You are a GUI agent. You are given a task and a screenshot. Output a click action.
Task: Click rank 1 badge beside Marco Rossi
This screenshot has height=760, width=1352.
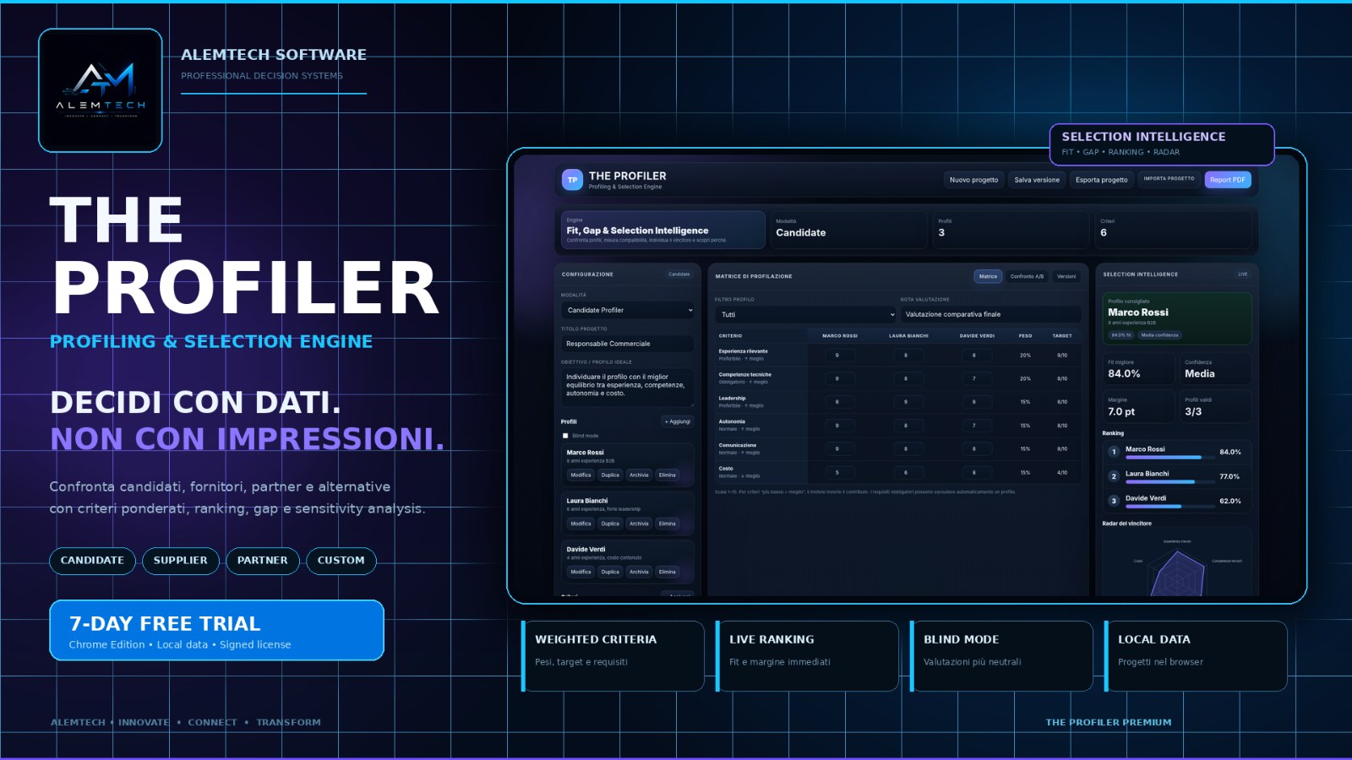(x=1114, y=452)
